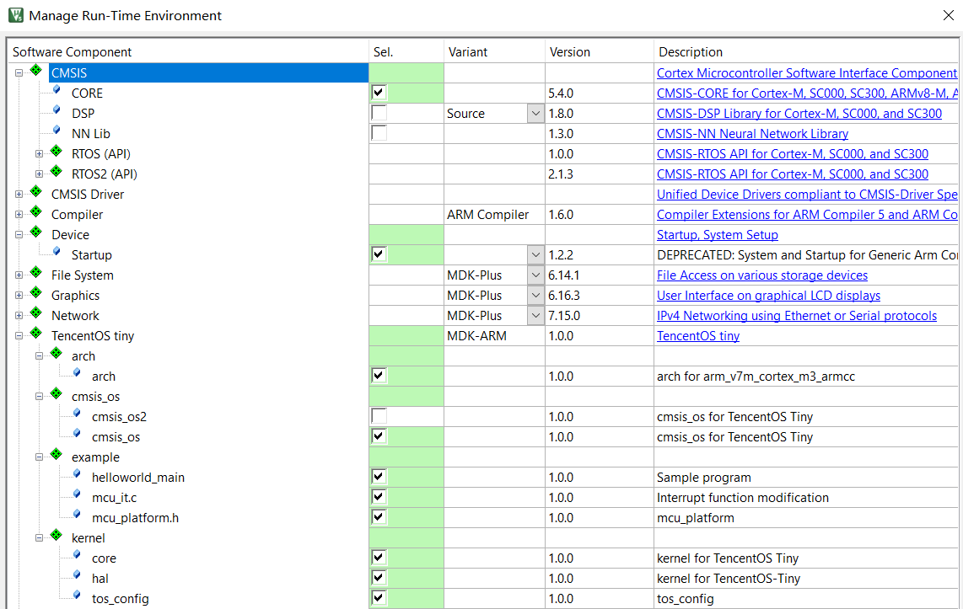Click the Manage Run-Time Environment window icon
963x609 pixels.
click(x=16, y=15)
